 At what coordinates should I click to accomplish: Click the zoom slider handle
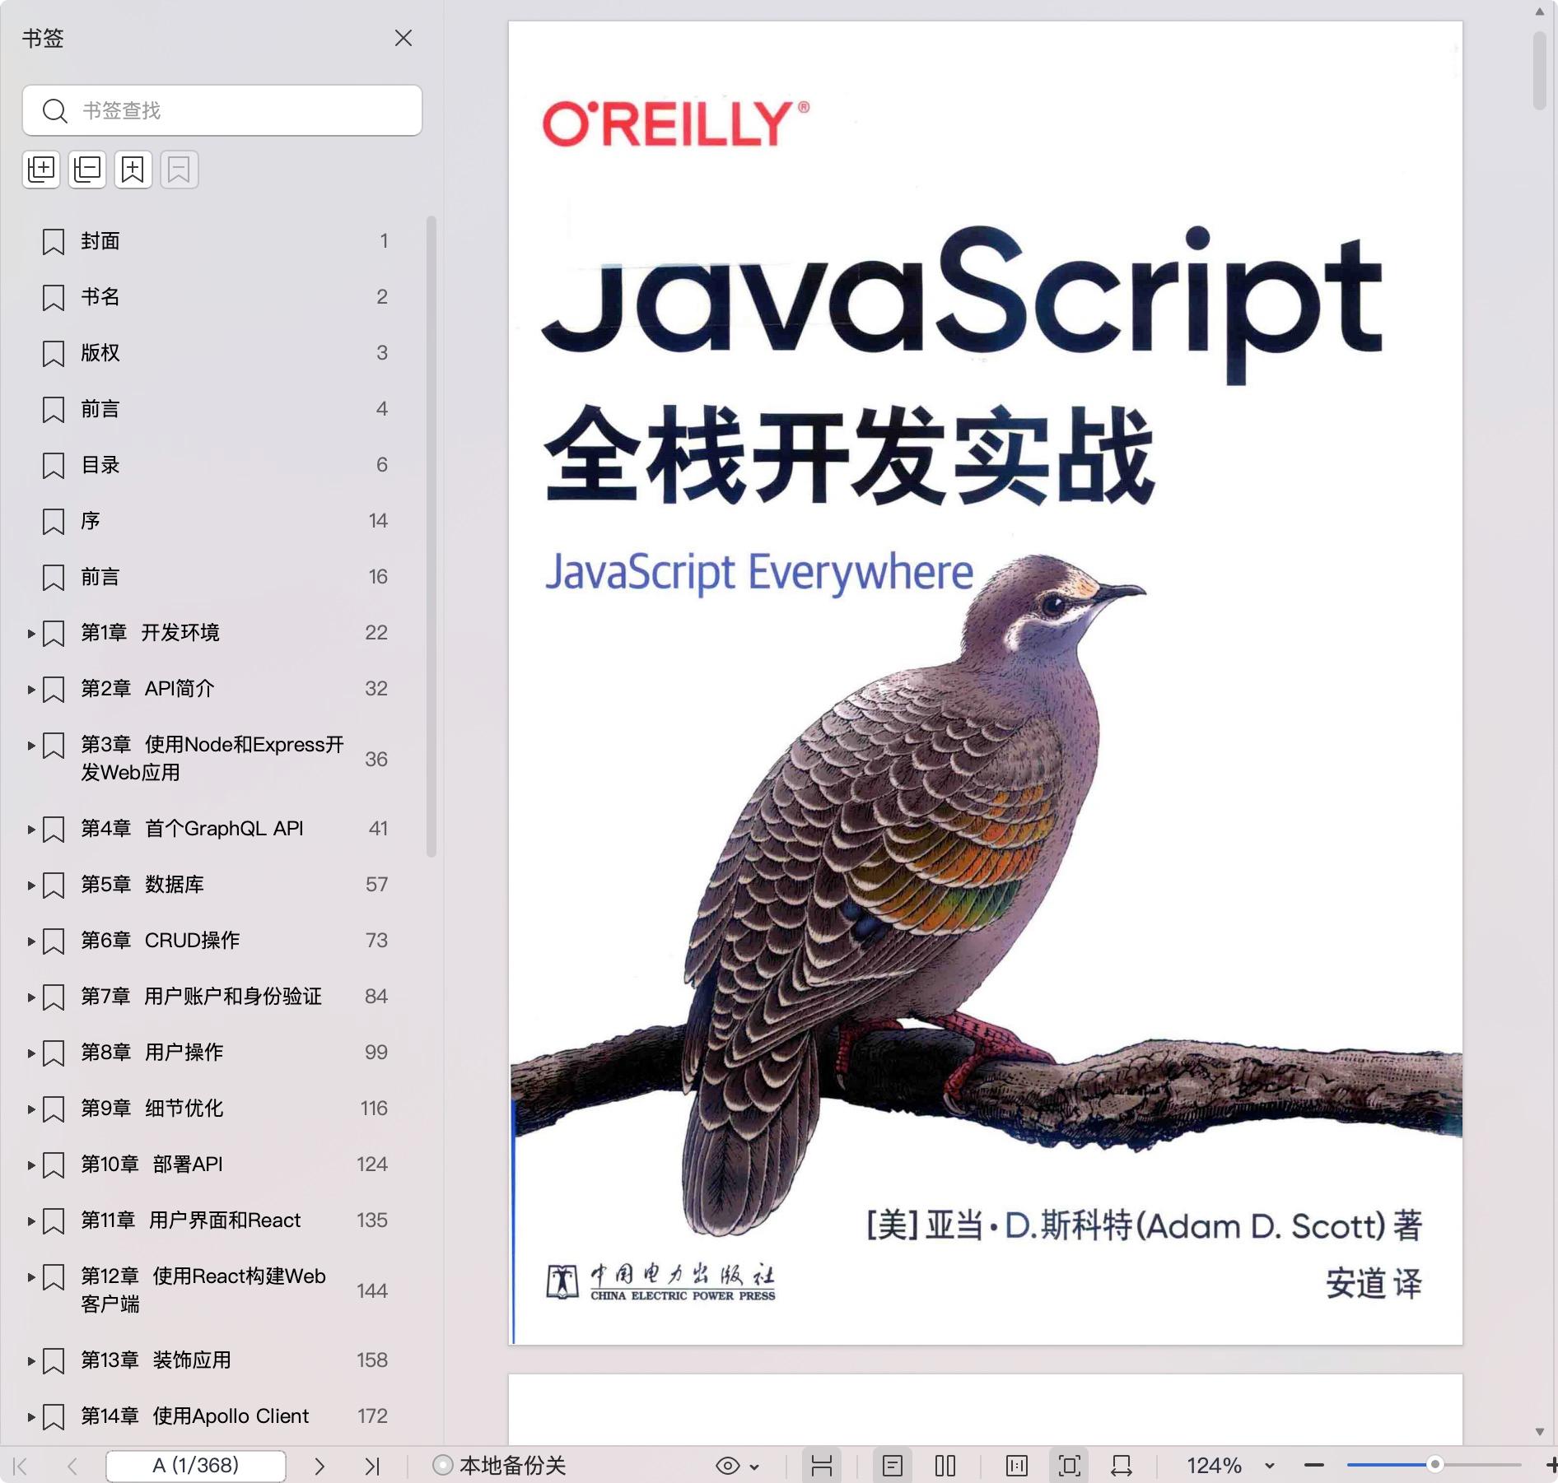(x=1435, y=1465)
